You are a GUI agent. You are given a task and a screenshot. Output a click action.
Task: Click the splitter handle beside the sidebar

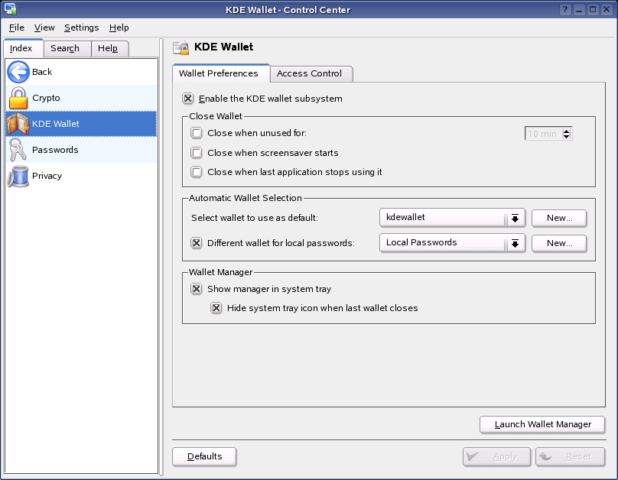pos(161,257)
